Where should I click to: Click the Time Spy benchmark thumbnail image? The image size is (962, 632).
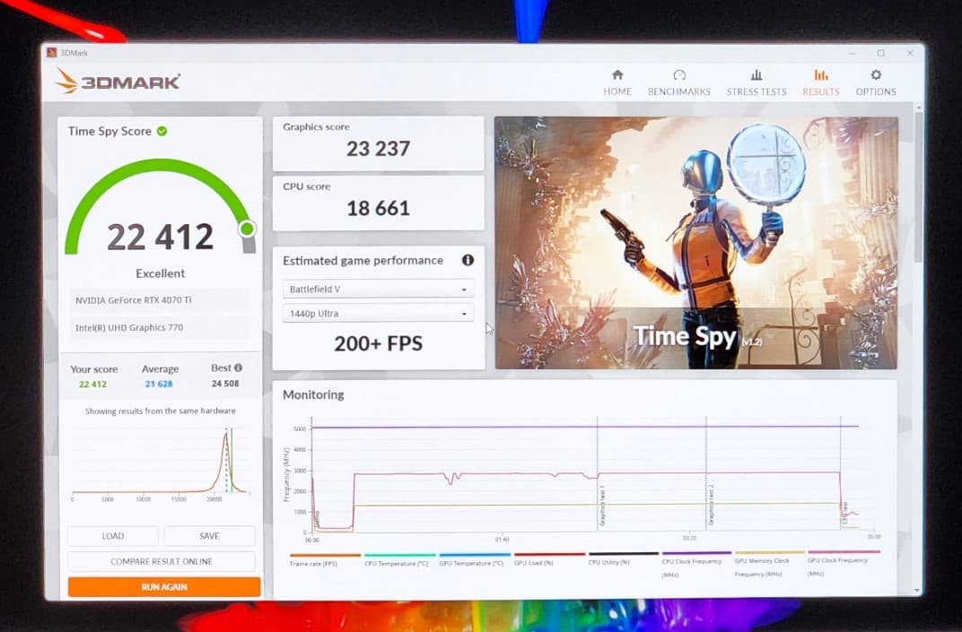point(696,243)
